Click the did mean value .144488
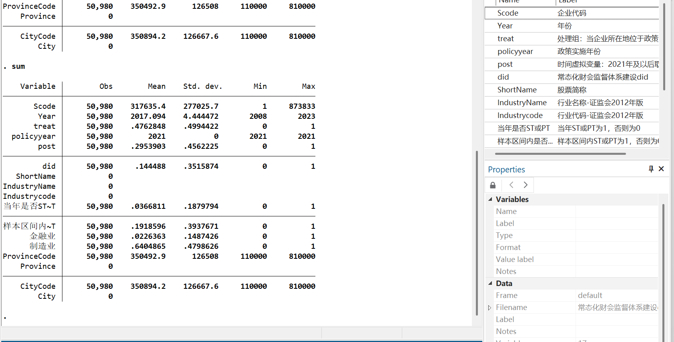This screenshot has height=342, width=674. coord(150,166)
